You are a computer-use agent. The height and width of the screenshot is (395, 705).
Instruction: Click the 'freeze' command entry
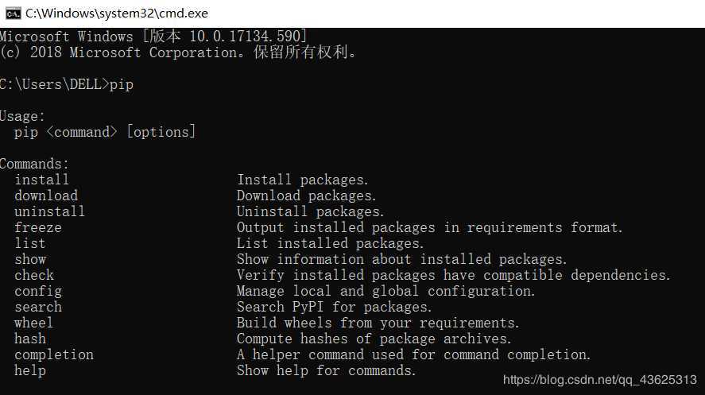point(38,227)
